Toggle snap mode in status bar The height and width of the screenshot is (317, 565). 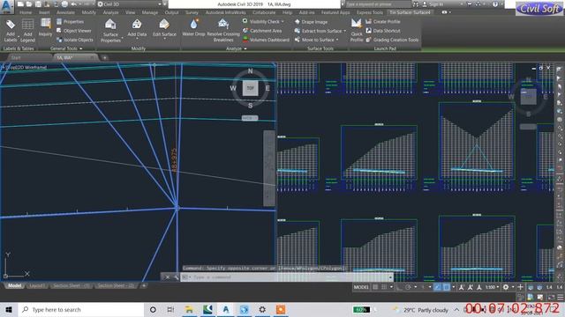click(384, 287)
